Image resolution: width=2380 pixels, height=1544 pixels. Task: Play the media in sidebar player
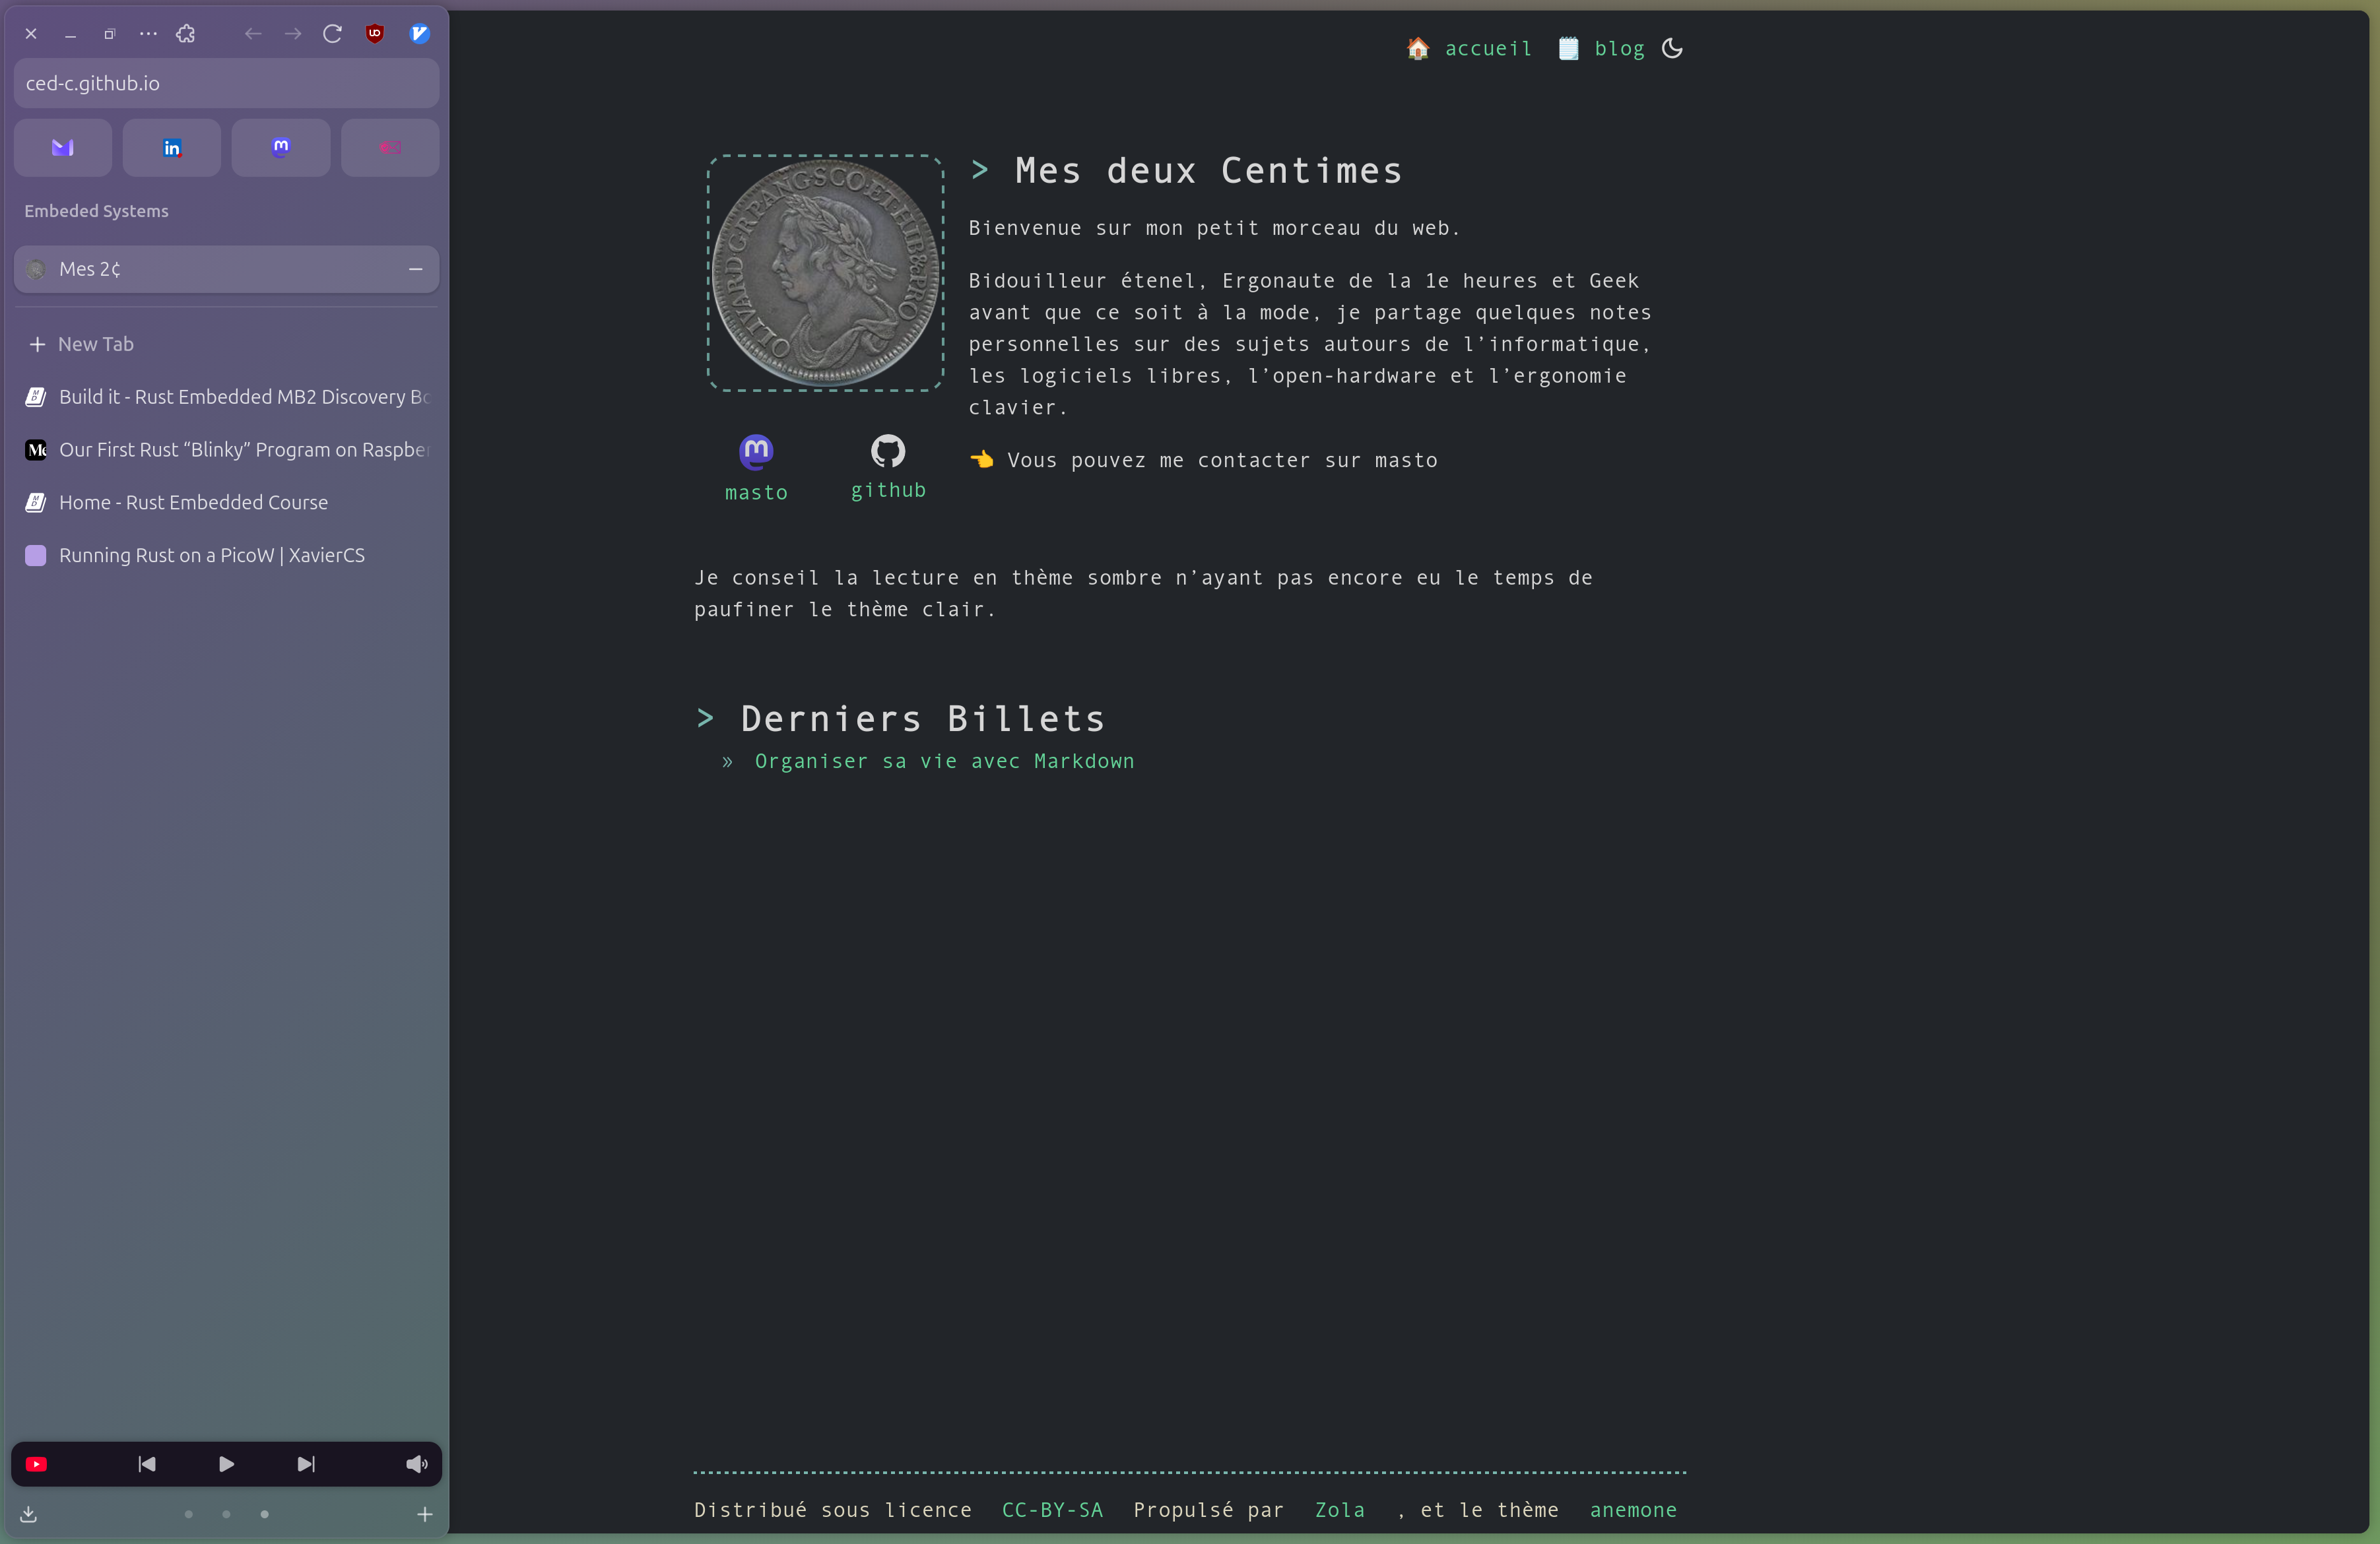click(226, 1464)
